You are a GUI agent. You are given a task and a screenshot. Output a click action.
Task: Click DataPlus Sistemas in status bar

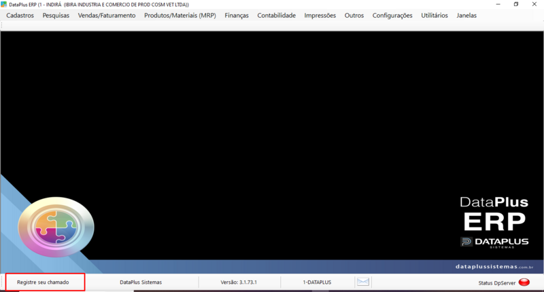tap(141, 282)
